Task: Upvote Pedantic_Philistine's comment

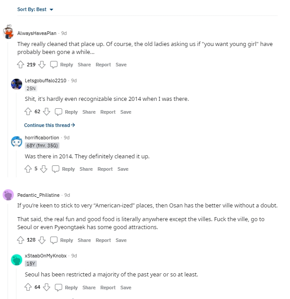Action: [20, 240]
